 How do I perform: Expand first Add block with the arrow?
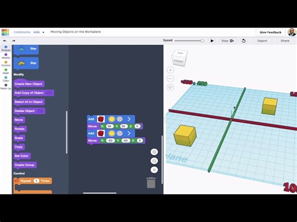pyautogui.click(x=129, y=119)
